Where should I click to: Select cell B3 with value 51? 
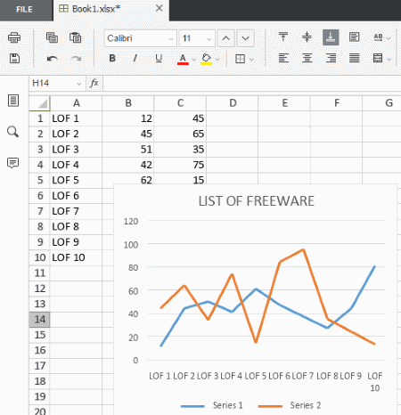pyautogui.click(x=128, y=150)
